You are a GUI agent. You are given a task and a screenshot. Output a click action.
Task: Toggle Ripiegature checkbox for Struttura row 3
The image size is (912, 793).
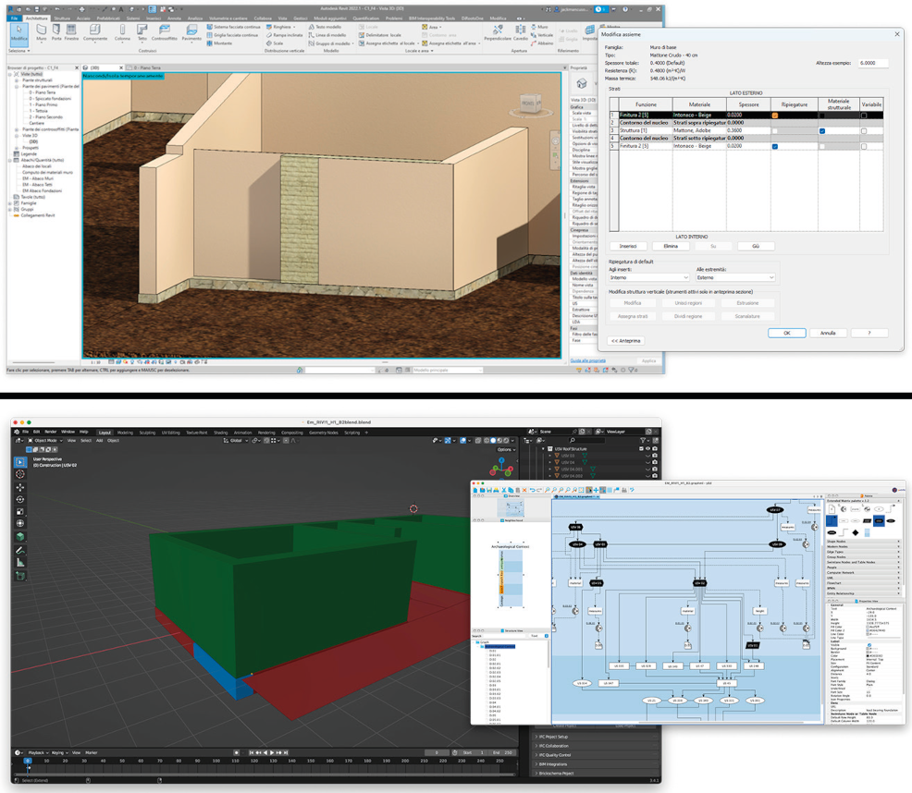775,131
